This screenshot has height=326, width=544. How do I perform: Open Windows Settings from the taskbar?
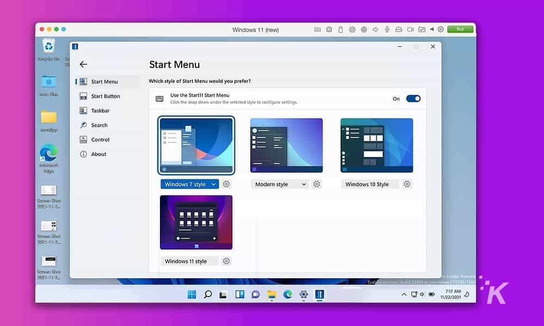(x=304, y=294)
